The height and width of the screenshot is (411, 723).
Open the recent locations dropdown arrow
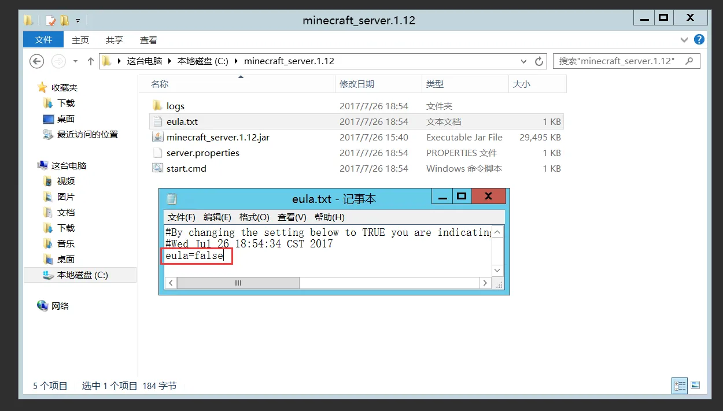pyautogui.click(x=75, y=61)
